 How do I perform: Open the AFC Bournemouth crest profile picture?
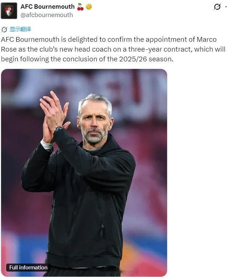[x=9, y=11]
